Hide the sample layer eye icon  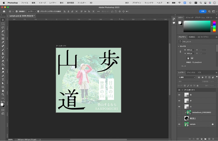point(179,124)
